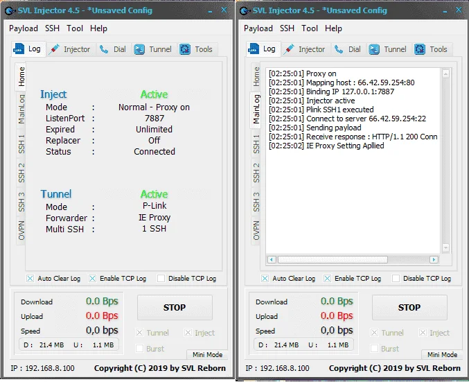
Task: Toggle Tunnel checkbox in left window
Action: click(139, 333)
